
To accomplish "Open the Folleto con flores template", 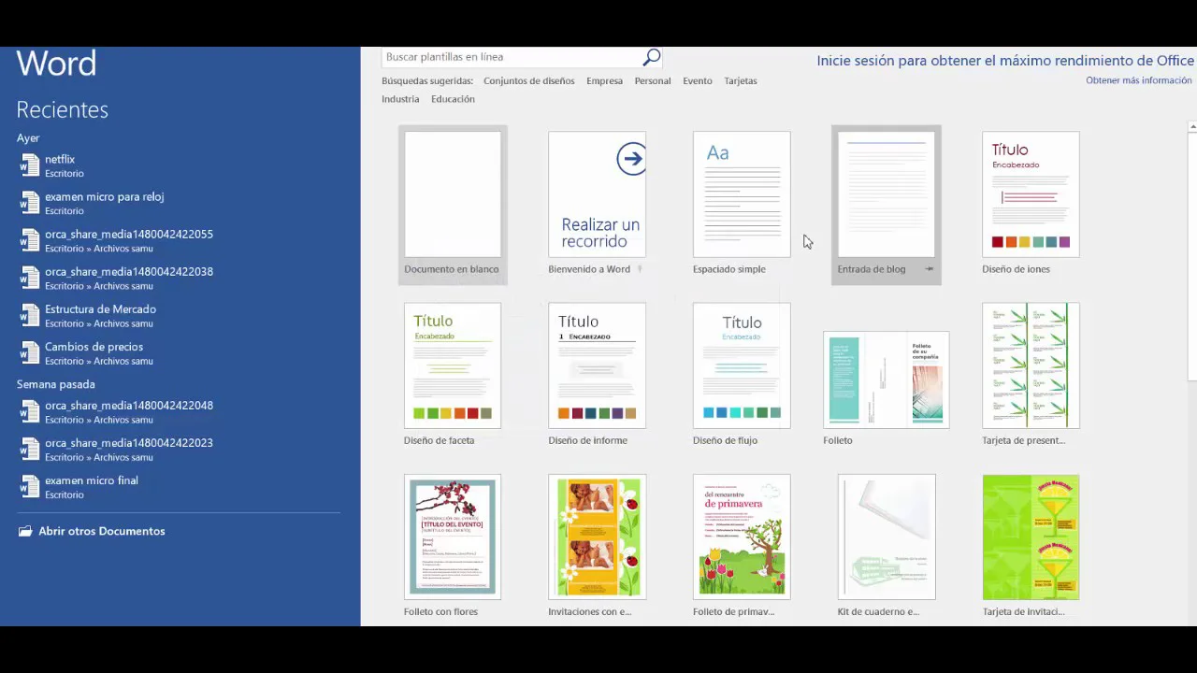I will point(453,537).
